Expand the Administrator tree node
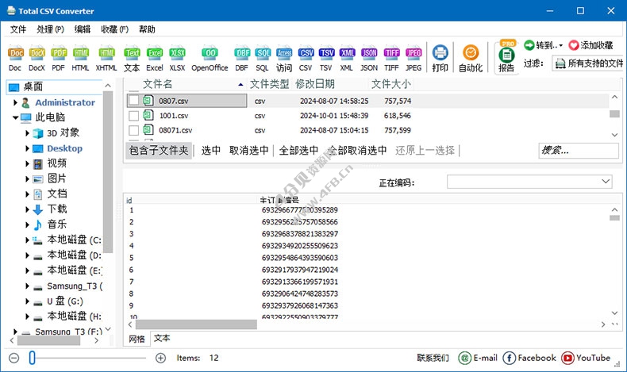Viewport: 627px width, 372px height. coord(15,102)
